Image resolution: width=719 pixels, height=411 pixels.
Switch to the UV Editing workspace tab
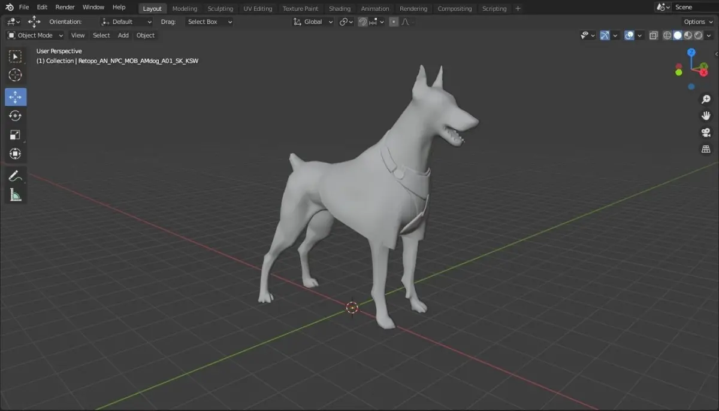pos(258,8)
